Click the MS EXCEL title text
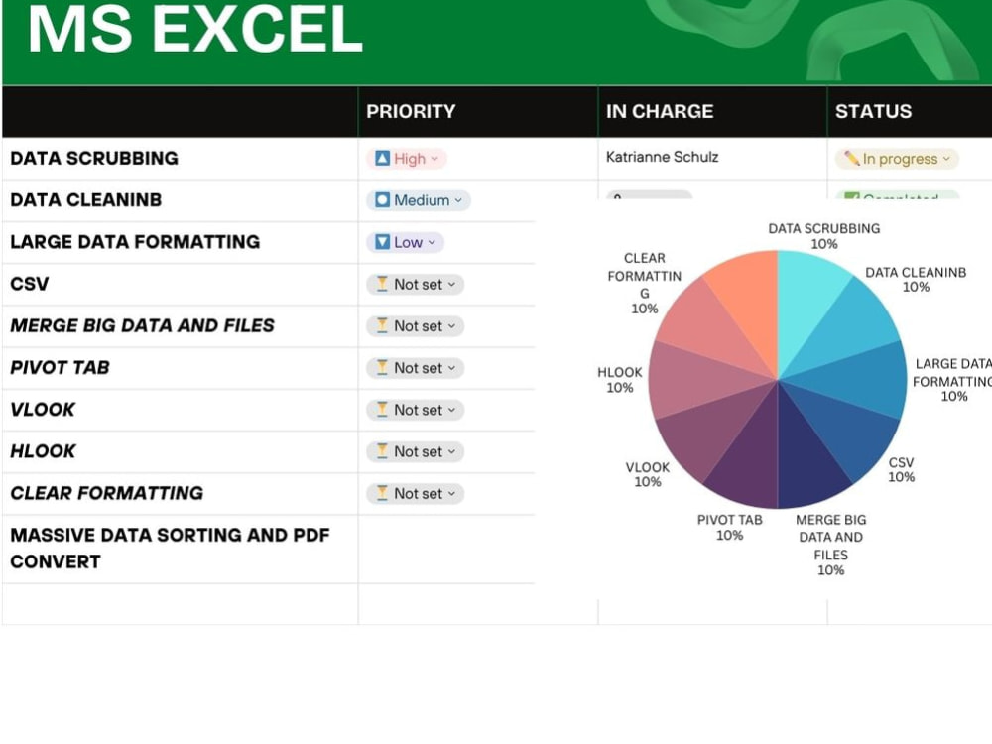The width and height of the screenshot is (992, 744). tap(194, 29)
